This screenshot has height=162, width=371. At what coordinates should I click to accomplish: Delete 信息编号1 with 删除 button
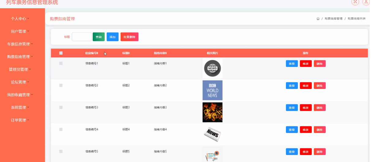pos(320,64)
